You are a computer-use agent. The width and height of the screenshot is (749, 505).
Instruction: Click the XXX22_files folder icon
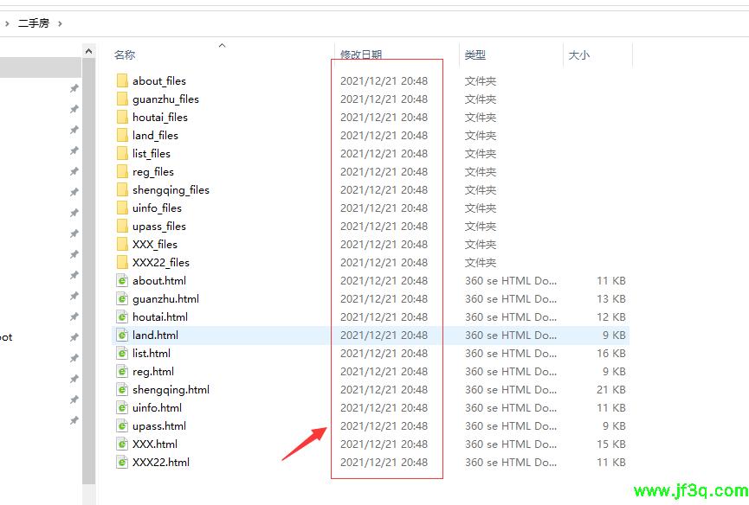pyautogui.click(x=122, y=263)
